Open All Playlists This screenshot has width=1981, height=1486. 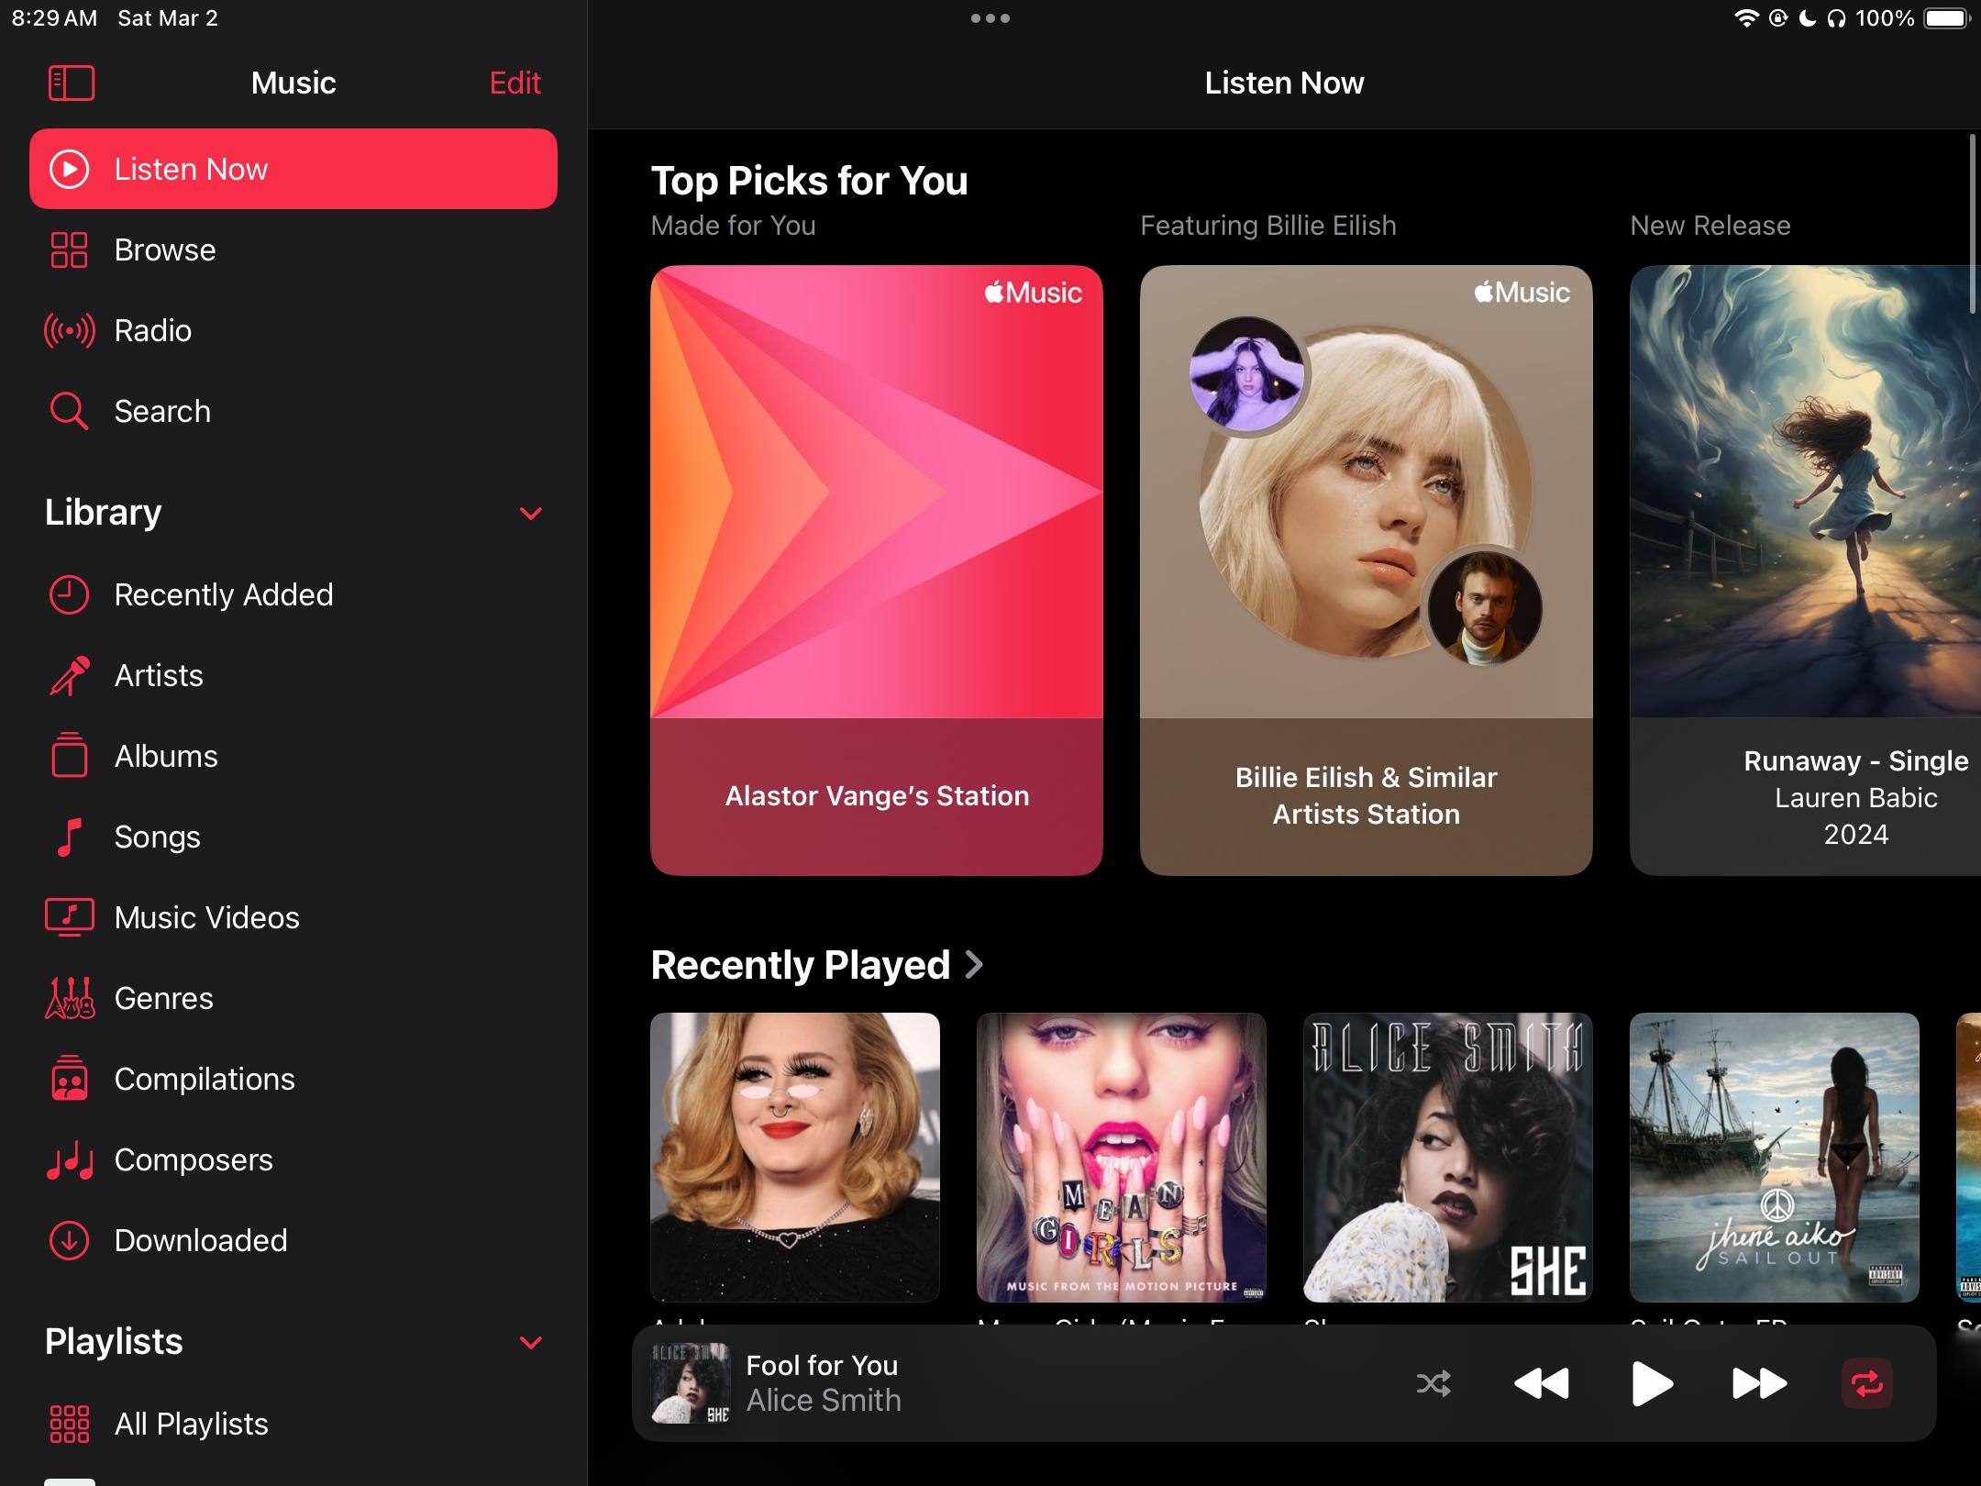pos(190,1424)
